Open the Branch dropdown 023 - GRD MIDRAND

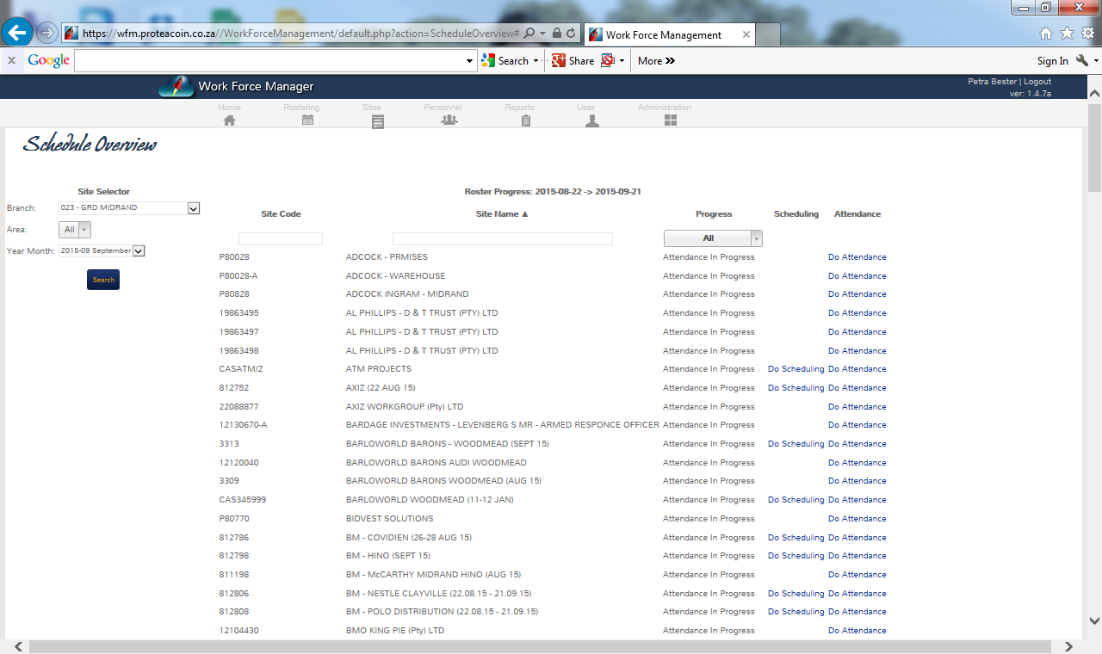click(x=129, y=207)
